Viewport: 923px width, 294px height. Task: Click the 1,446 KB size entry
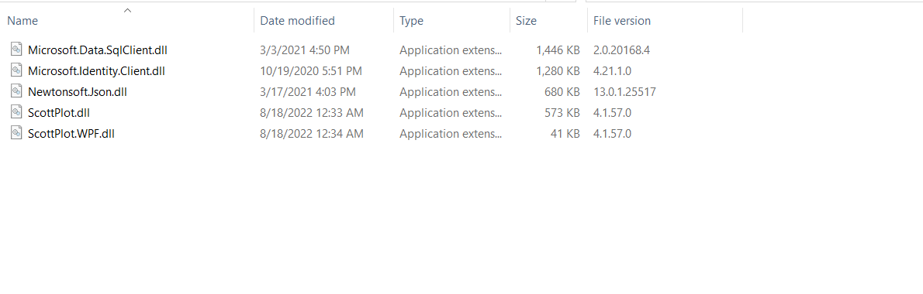tap(558, 50)
